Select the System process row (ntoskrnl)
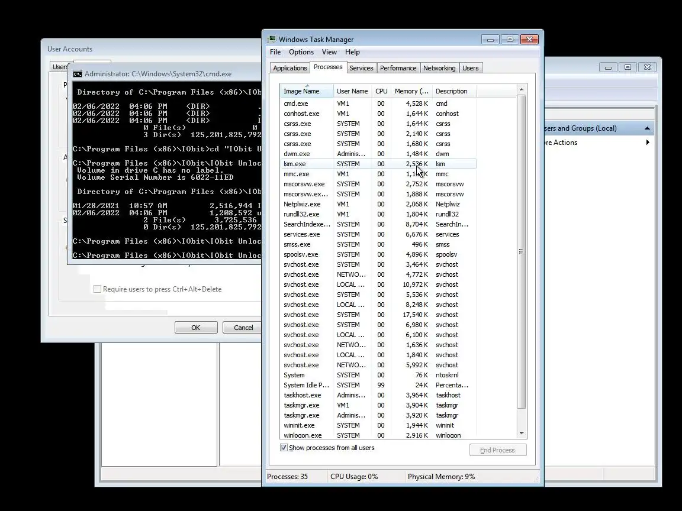The image size is (682, 511). pos(378,375)
